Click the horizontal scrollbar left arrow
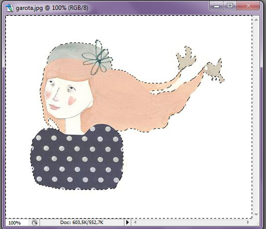Screen dimensions: 266x229 pos(136,222)
